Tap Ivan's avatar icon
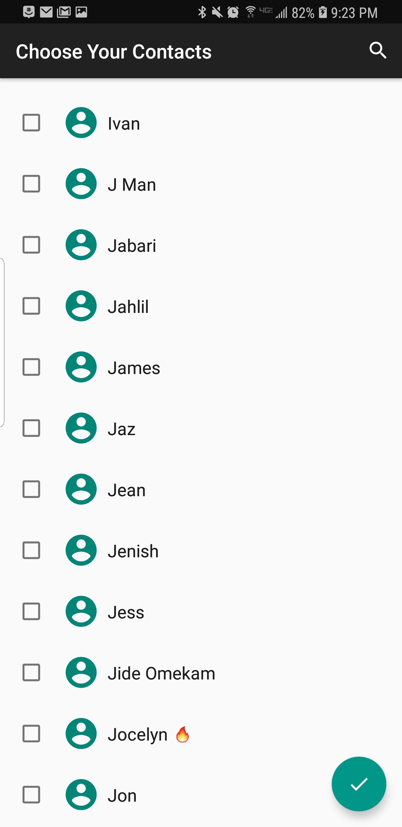 click(x=81, y=123)
